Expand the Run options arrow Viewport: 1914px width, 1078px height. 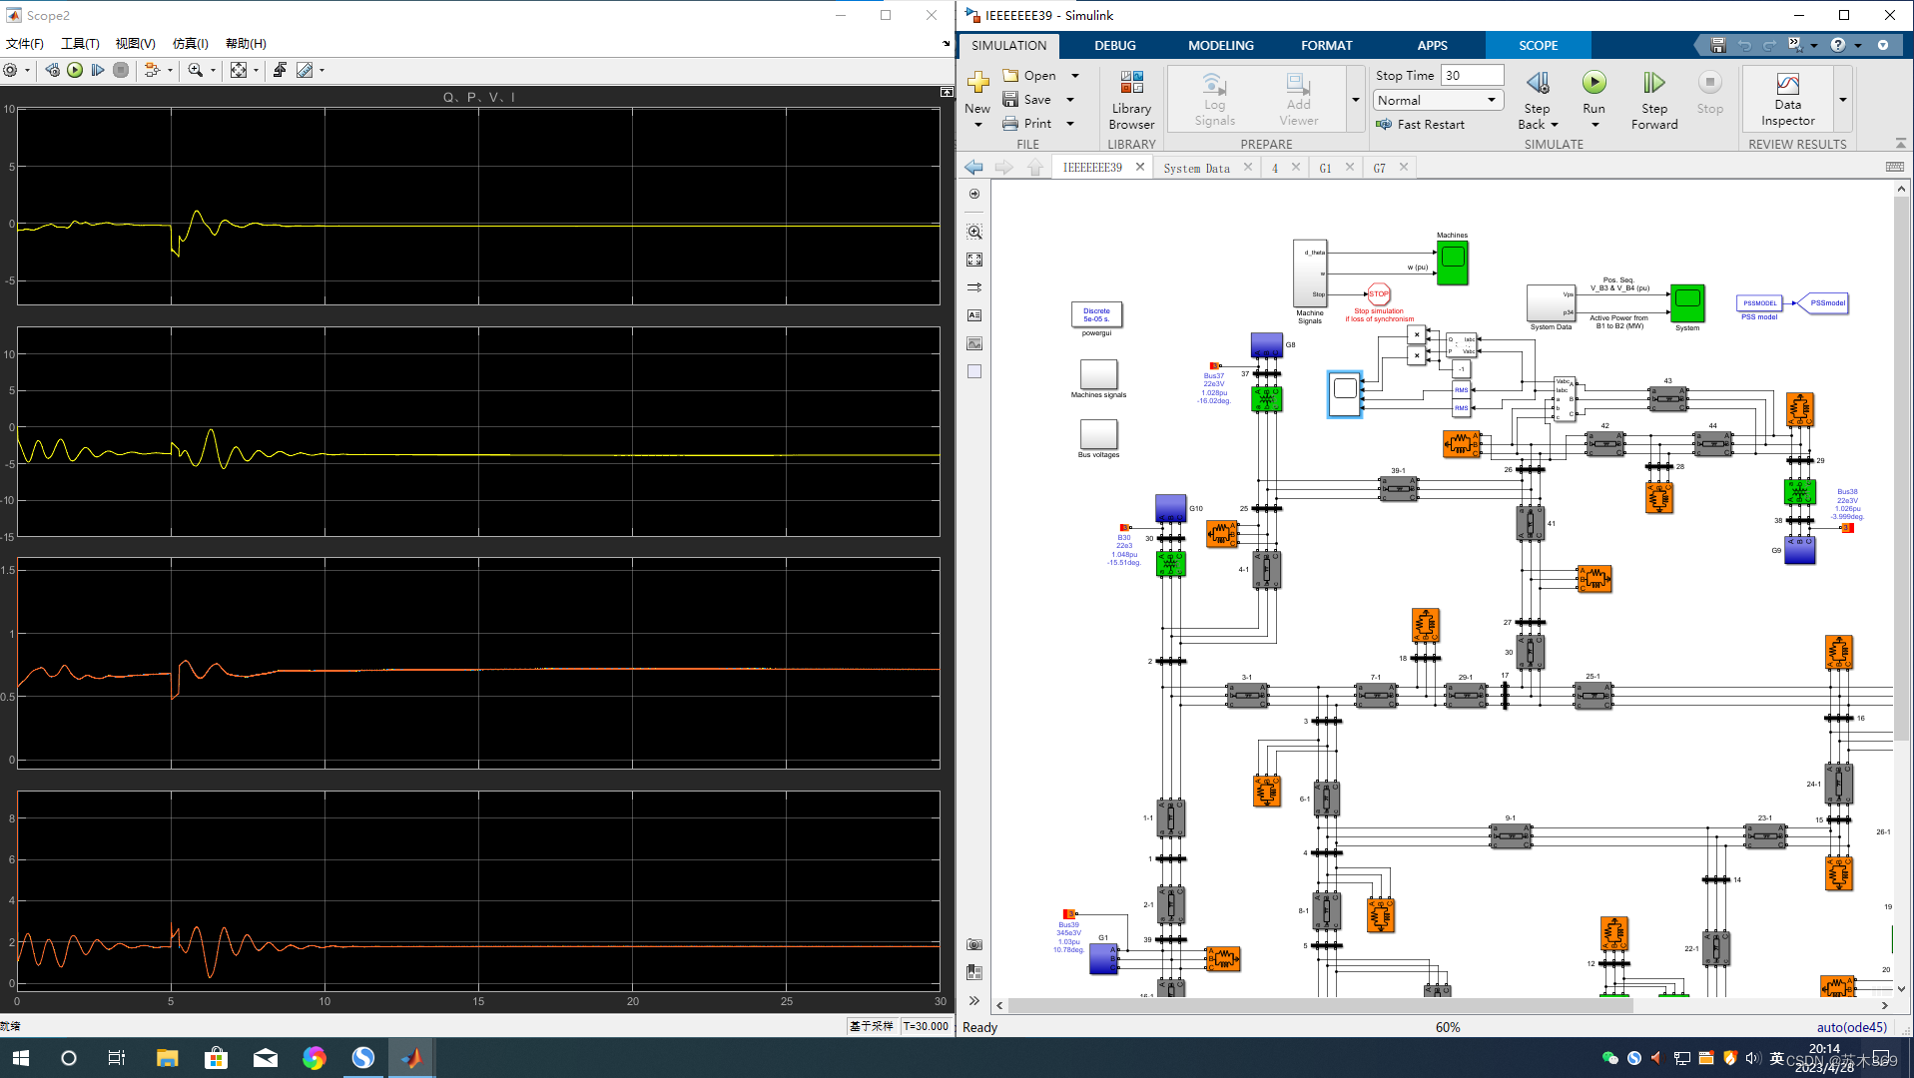(1595, 125)
